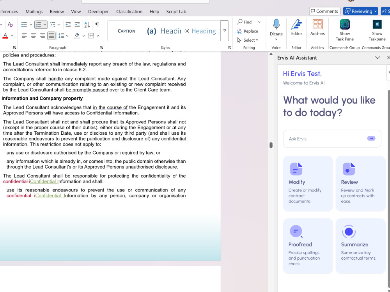Apply the large (a) Heading style
The width and height of the screenshot is (390, 292).
click(164, 31)
